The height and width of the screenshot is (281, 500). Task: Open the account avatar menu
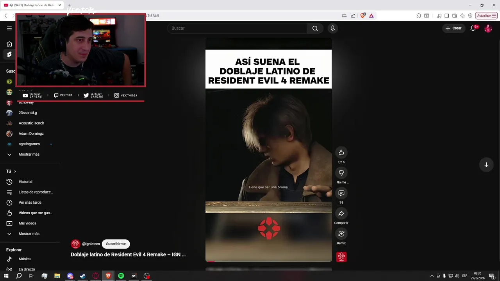pos(488,28)
